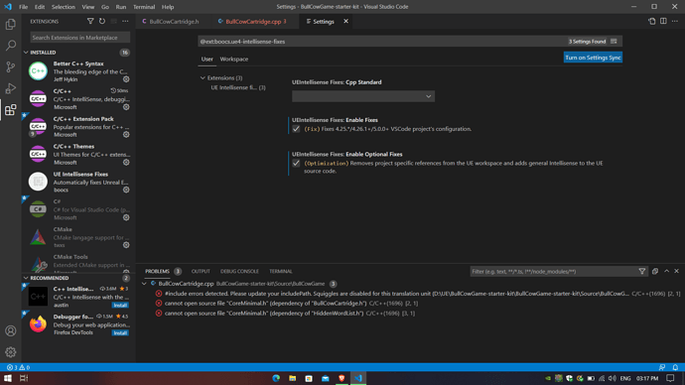
Task: Open feedback icon in status bar
Action: pos(662,367)
